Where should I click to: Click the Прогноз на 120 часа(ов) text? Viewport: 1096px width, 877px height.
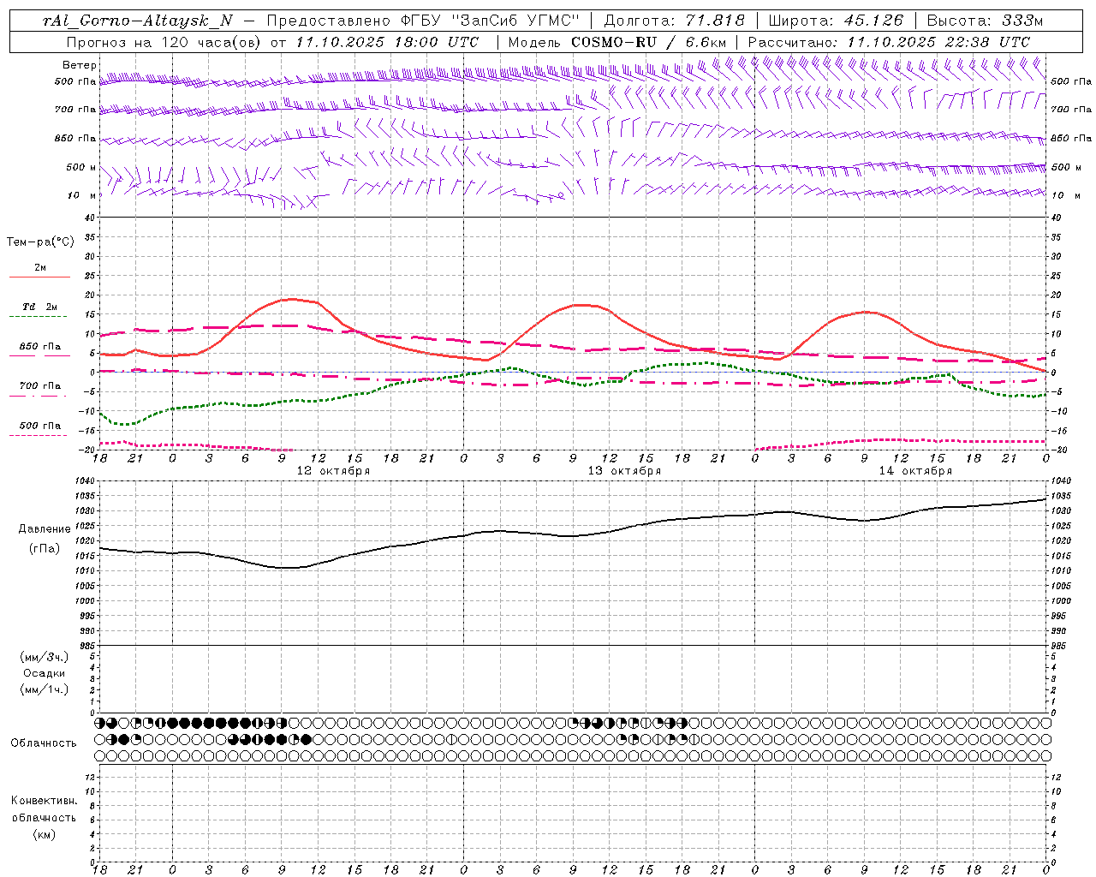click(x=164, y=42)
